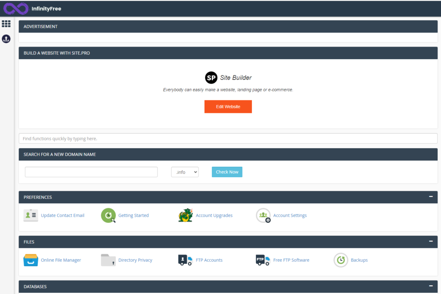Click the Account Upgrades dragon icon
Viewport: 441px width, 294px height.
[186, 216]
